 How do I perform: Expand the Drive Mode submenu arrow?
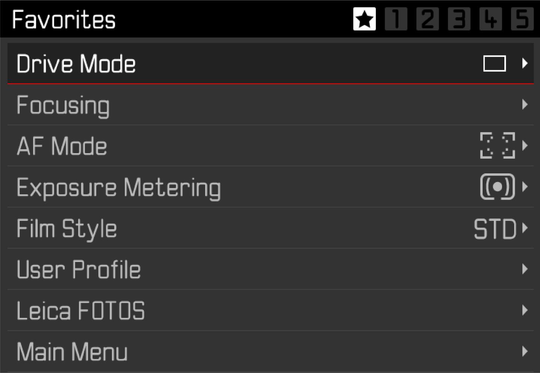(525, 63)
